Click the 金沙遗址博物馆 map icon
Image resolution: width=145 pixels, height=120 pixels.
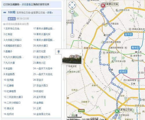pyautogui.click(x=104, y=42)
